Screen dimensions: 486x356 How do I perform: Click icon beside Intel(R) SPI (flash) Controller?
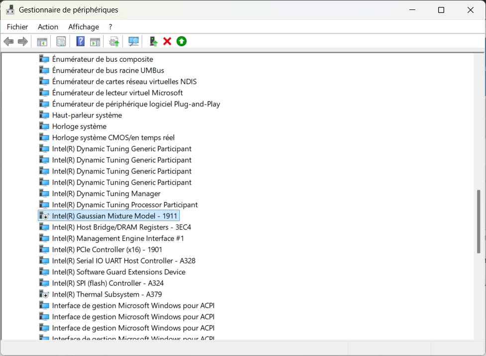pos(44,283)
